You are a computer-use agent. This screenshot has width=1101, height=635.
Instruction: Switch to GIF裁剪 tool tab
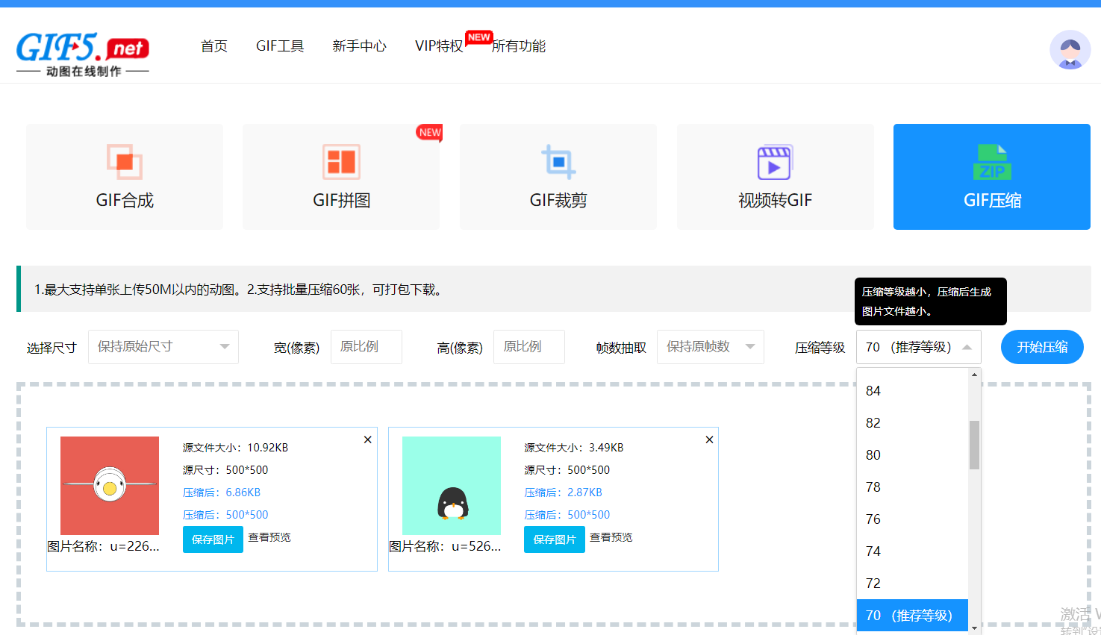(558, 177)
